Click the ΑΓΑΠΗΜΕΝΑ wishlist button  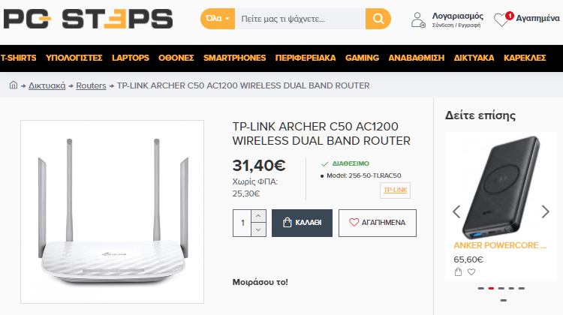(x=378, y=223)
